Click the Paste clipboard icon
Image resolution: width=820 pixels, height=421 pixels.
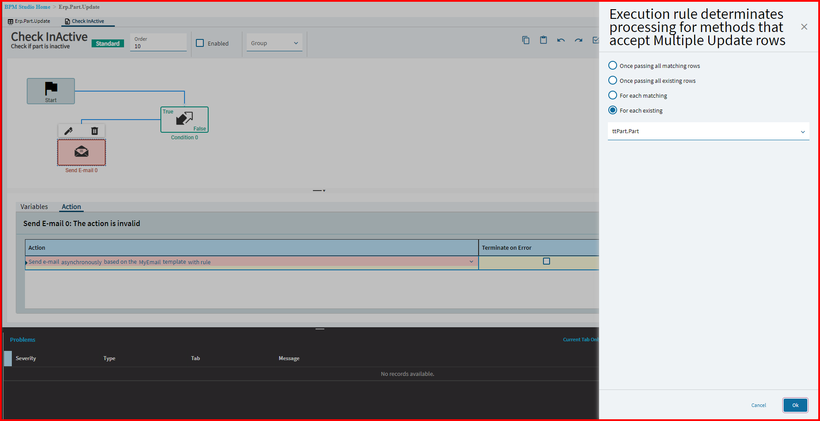coord(543,40)
